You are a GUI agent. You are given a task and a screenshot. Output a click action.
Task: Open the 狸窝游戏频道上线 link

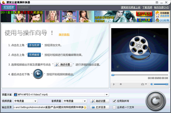click(130, 7)
